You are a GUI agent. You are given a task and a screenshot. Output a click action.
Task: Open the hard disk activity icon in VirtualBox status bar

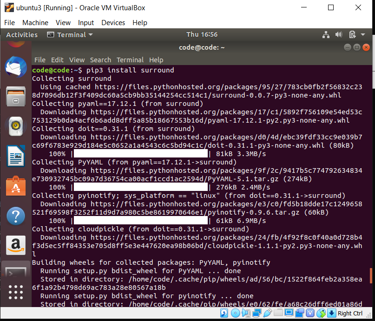[x=224, y=313]
